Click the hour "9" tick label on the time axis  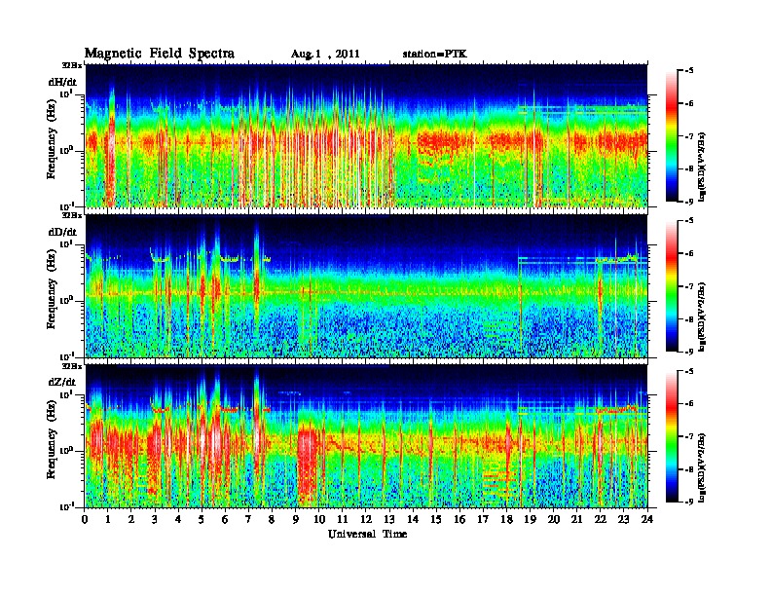296,519
